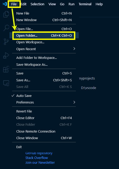Click Save in the File menu
The height and width of the screenshot is (169, 119).
[x=44, y=73]
